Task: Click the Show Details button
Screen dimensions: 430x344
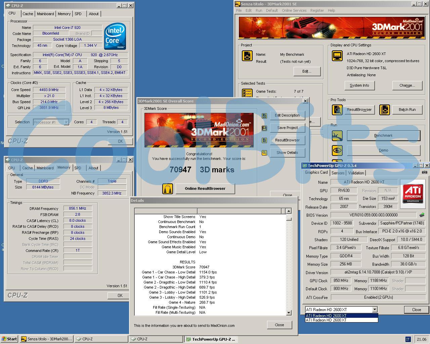Action: click(x=287, y=153)
